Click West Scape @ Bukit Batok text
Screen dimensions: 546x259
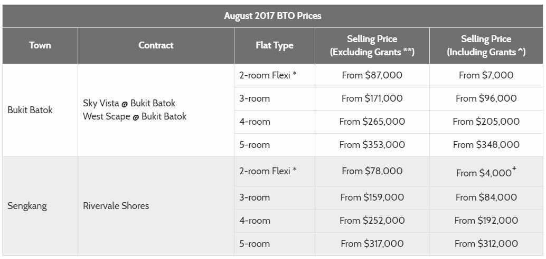pyautogui.click(x=135, y=116)
